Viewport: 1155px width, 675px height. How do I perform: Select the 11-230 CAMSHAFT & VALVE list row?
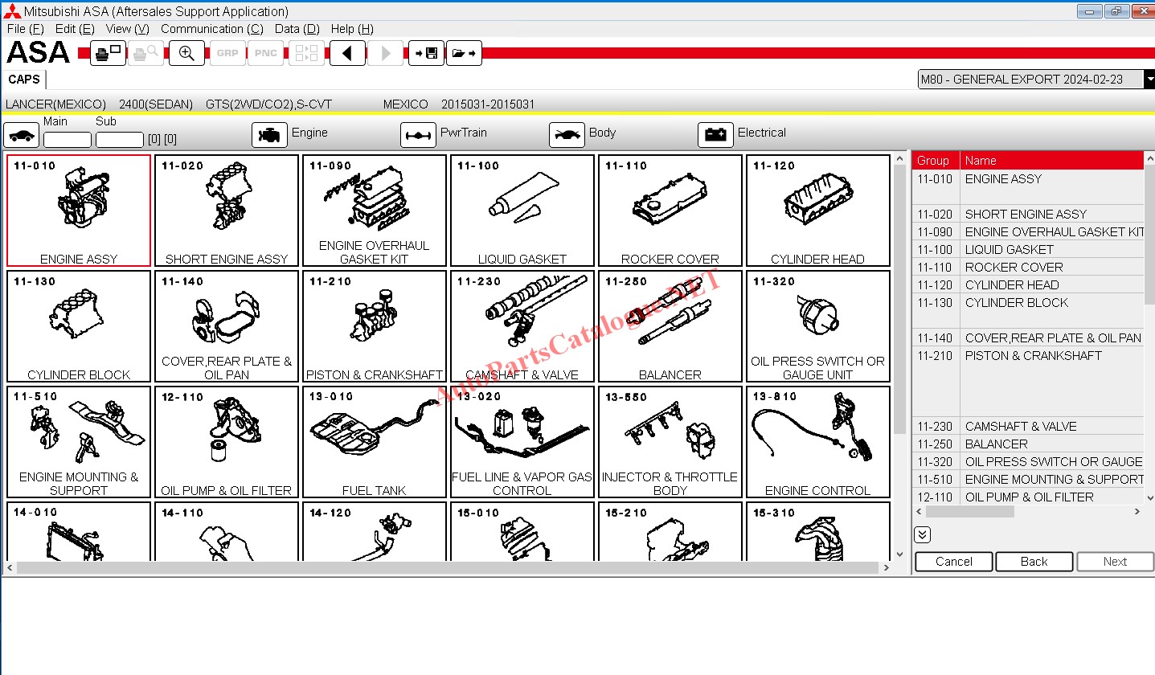point(1028,426)
